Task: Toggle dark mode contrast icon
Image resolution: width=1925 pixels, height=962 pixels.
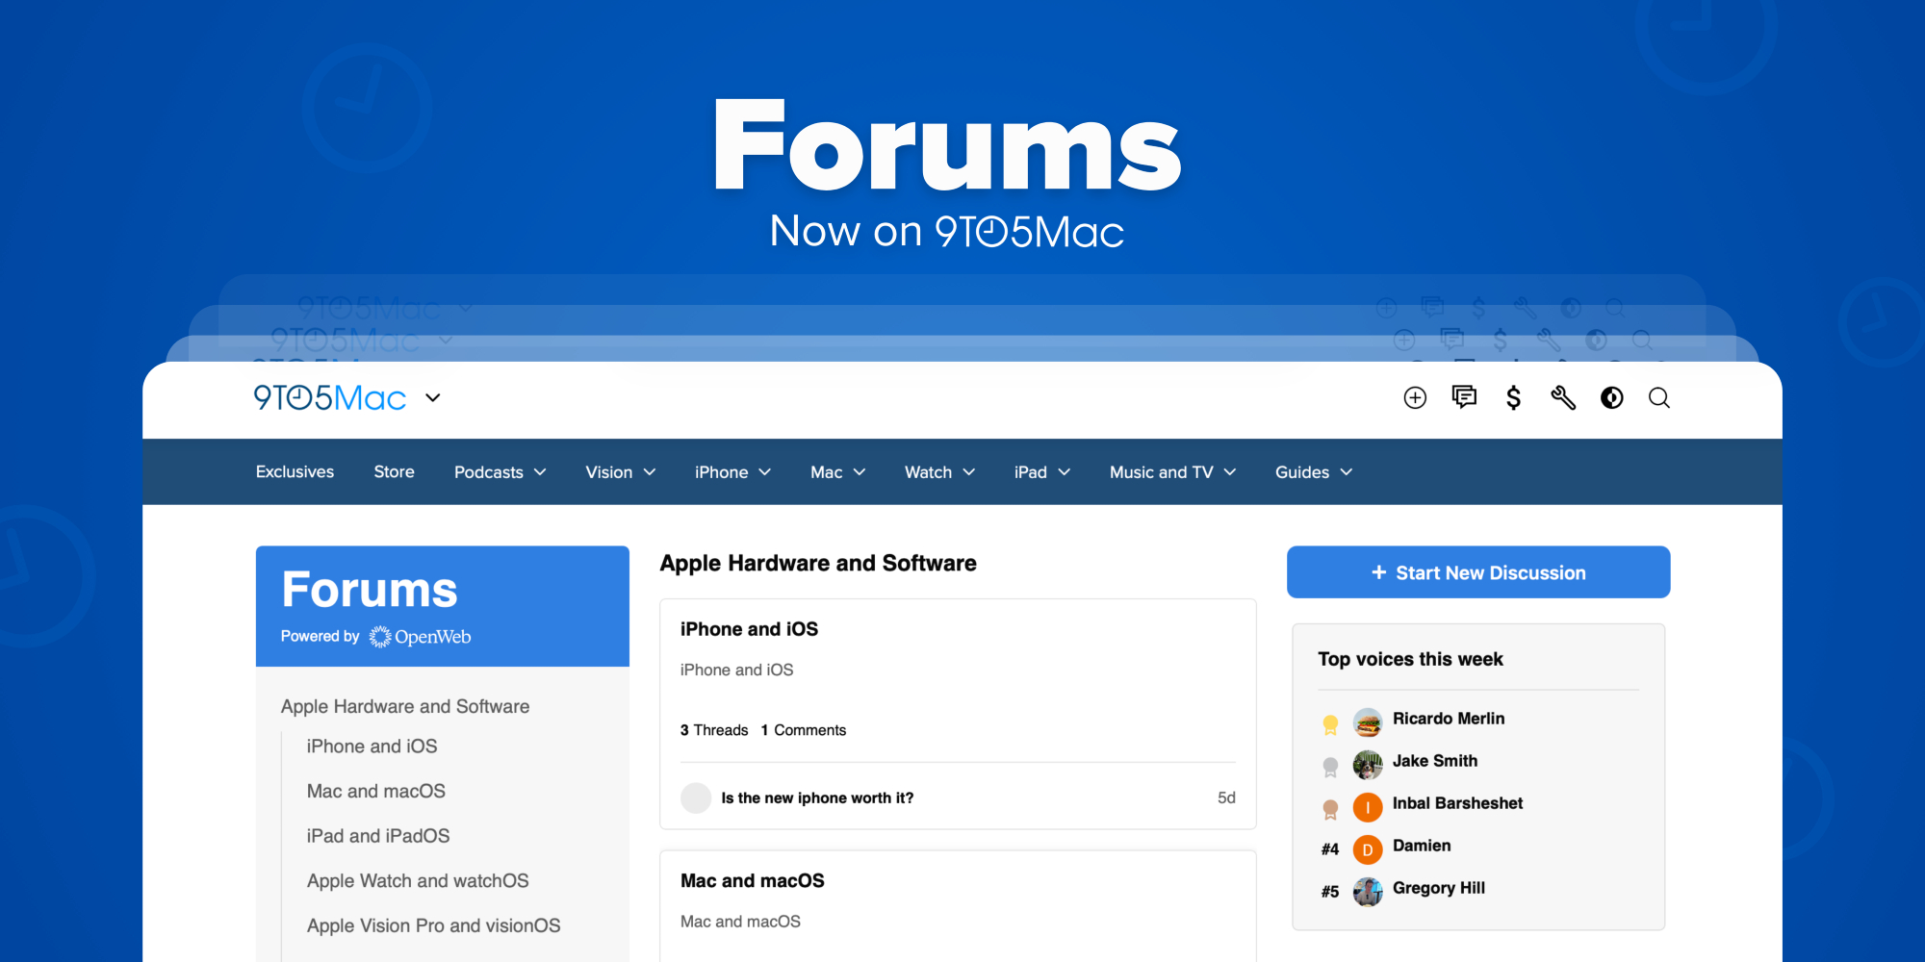Action: pos(1611,398)
